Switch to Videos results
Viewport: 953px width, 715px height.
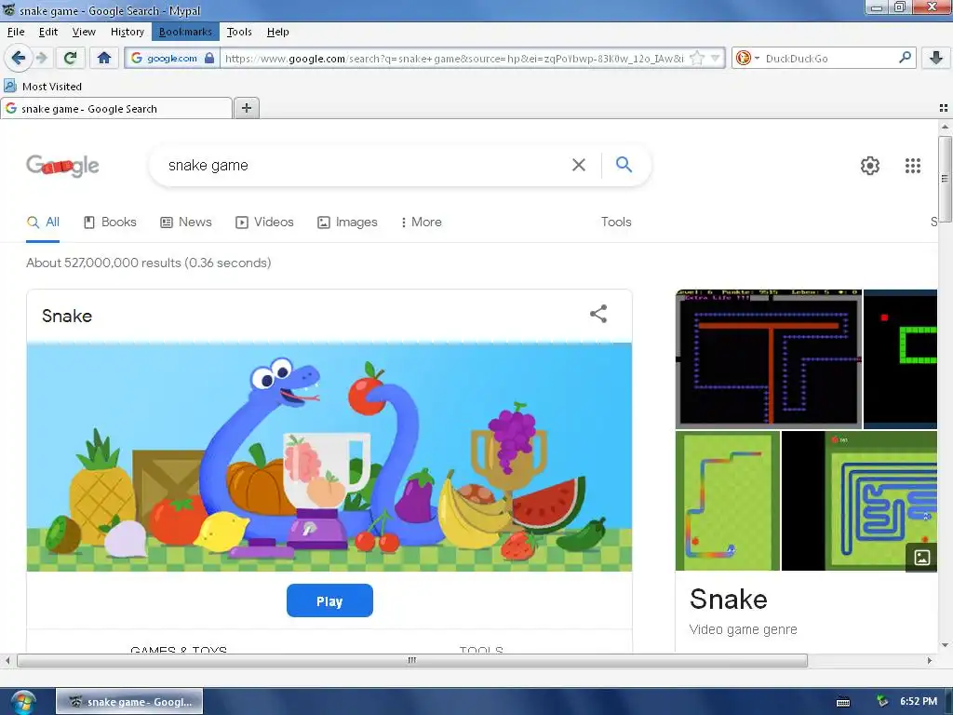[x=264, y=222]
